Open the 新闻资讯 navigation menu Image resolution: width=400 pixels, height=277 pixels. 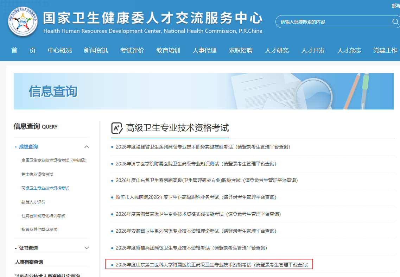pos(96,50)
